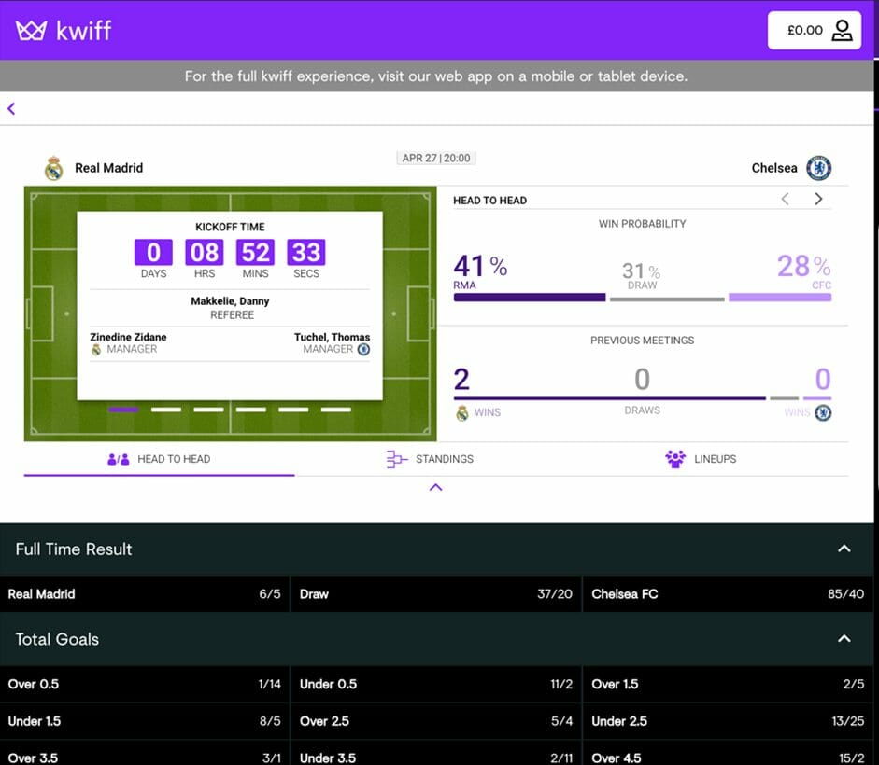Click the Chelsea crest next to Wins
Viewport: 879px width, 765px height.
(x=823, y=413)
